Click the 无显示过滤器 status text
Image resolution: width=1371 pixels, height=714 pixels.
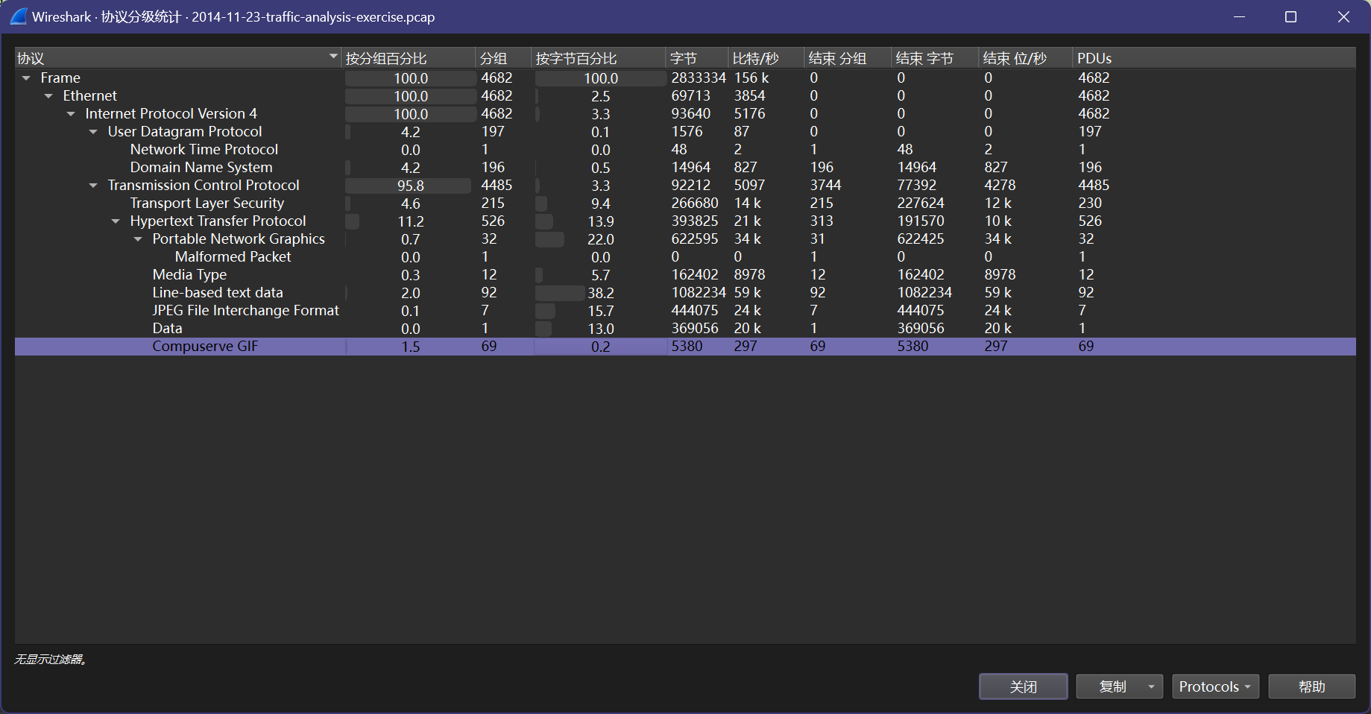[x=51, y=660]
